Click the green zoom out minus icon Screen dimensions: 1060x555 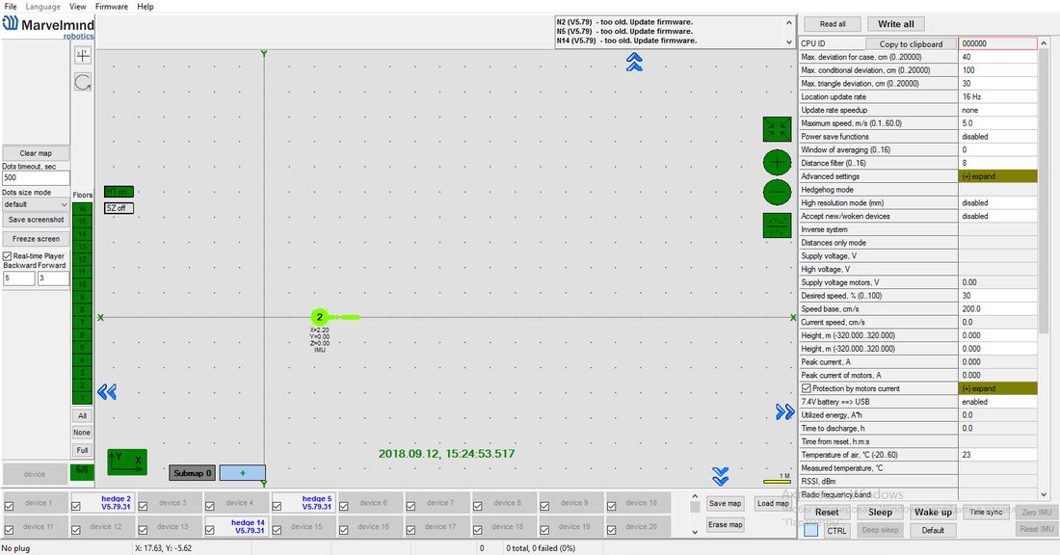point(777,193)
